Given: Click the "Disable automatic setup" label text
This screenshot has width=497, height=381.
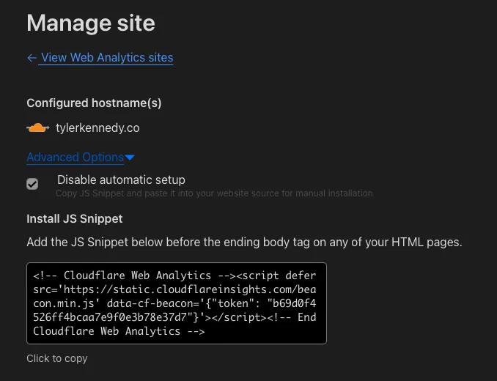Looking at the screenshot, I should coord(121,180).
